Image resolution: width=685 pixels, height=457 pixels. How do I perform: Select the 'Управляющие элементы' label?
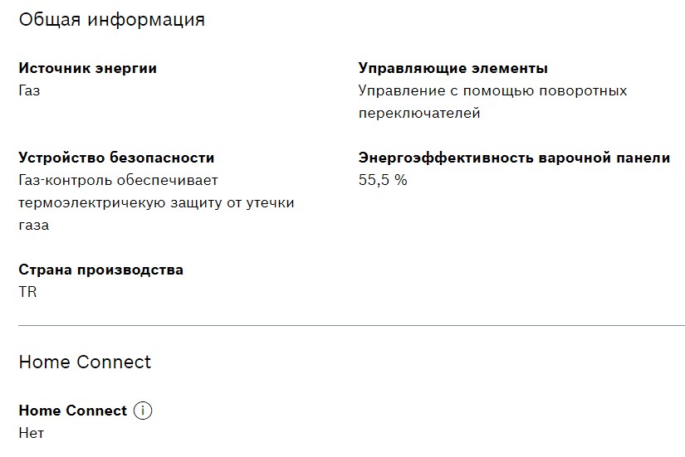[453, 69]
